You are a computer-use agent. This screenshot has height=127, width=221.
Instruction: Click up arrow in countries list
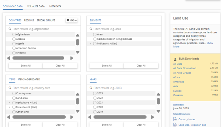78,35
